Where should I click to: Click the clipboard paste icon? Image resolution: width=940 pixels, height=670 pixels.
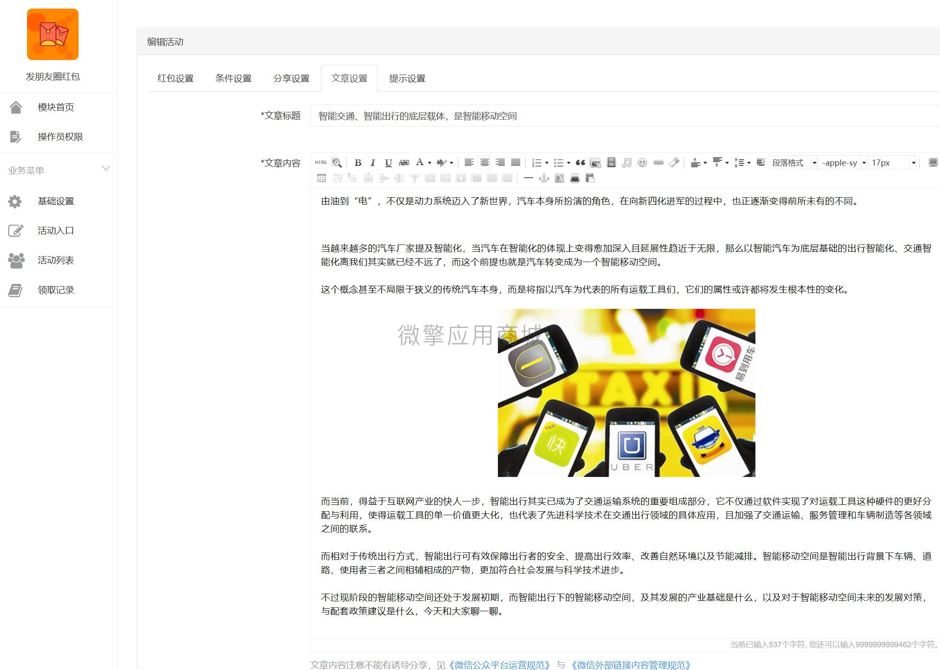[x=590, y=178]
